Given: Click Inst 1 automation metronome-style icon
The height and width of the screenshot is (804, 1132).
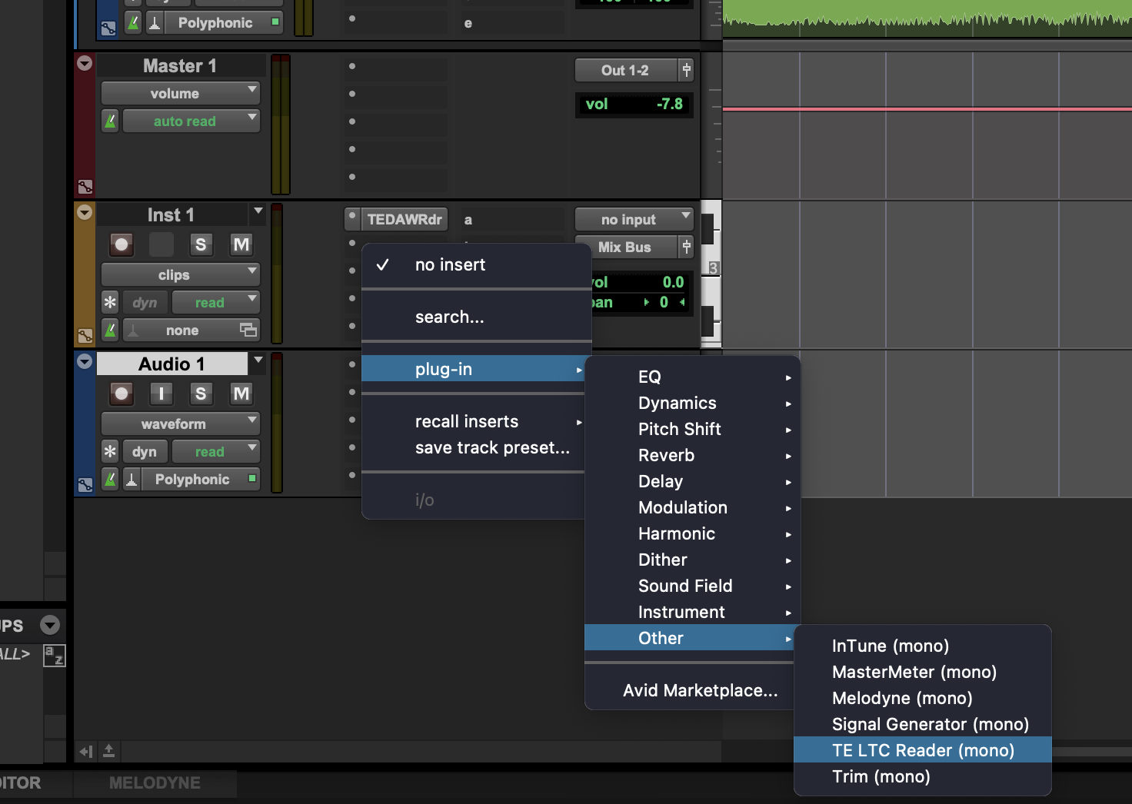Looking at the screenshot, I should click(111, 330).
